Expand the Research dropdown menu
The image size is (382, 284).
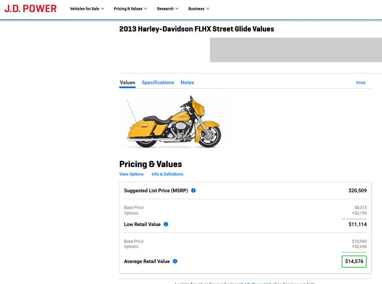[168, 9]
